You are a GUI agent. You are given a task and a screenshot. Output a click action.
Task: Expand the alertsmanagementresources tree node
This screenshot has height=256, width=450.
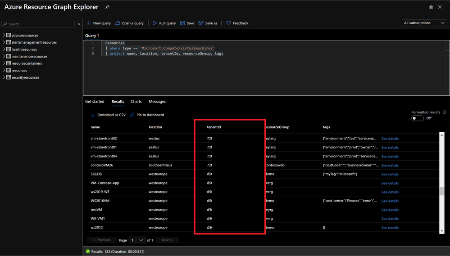[4, 42]
